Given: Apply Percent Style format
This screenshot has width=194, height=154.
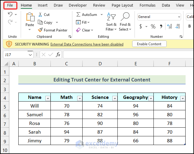Looking at the screenshot, I should pyautogui.click(x=153, y=26).
